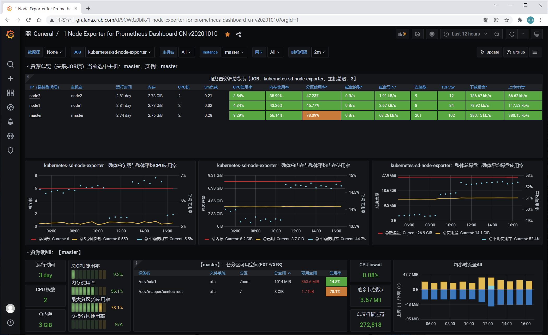
Task: Sort table by CPU使用率 column header
Action: 242,87
